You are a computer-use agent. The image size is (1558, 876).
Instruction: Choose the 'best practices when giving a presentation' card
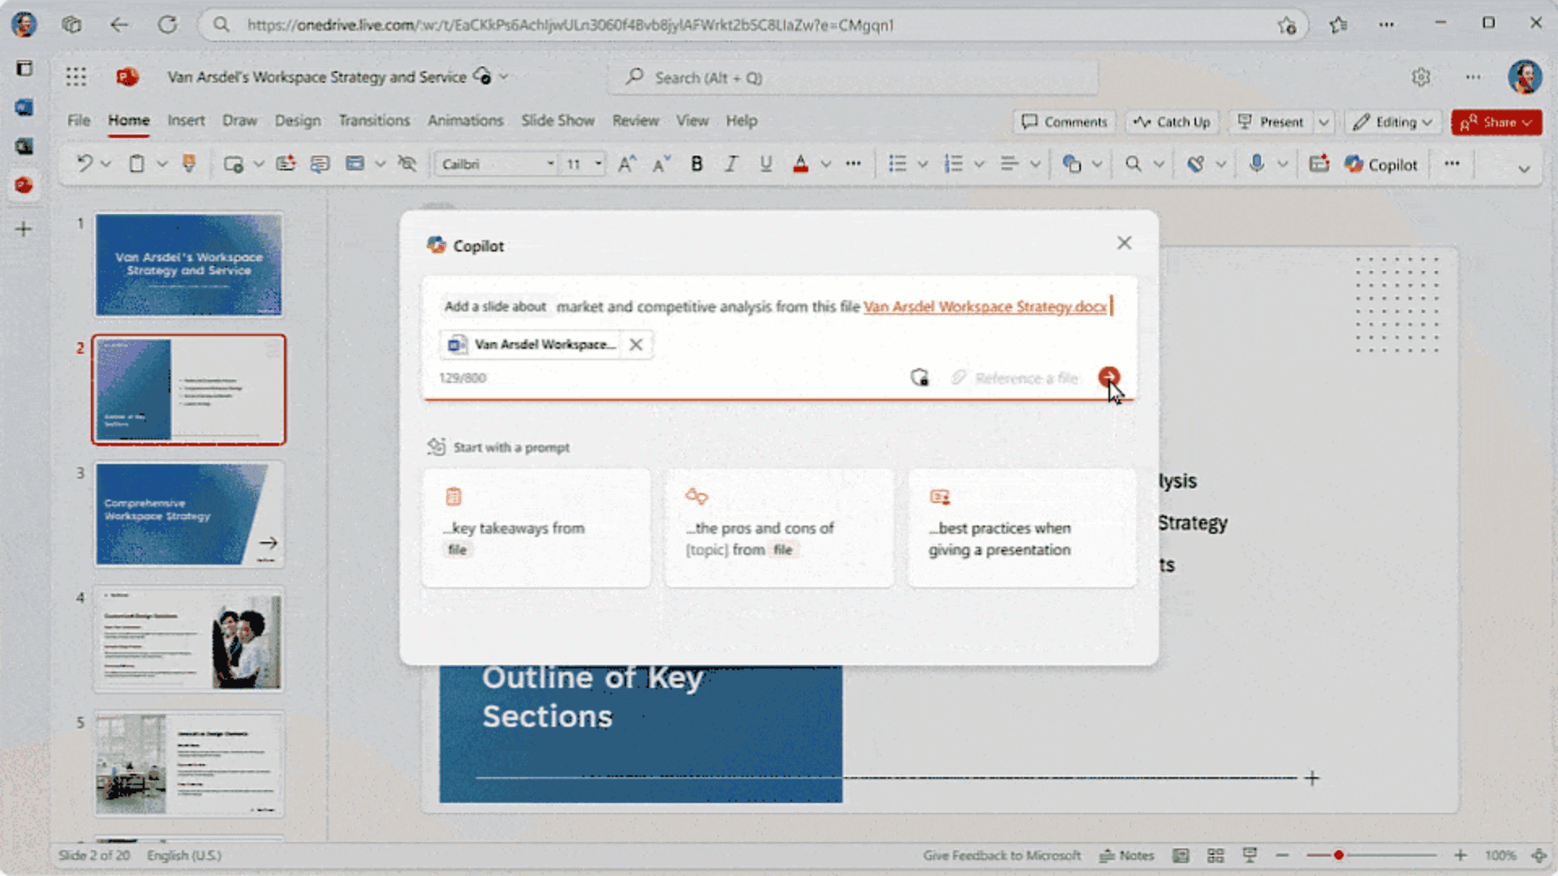tap(1022, 527)
